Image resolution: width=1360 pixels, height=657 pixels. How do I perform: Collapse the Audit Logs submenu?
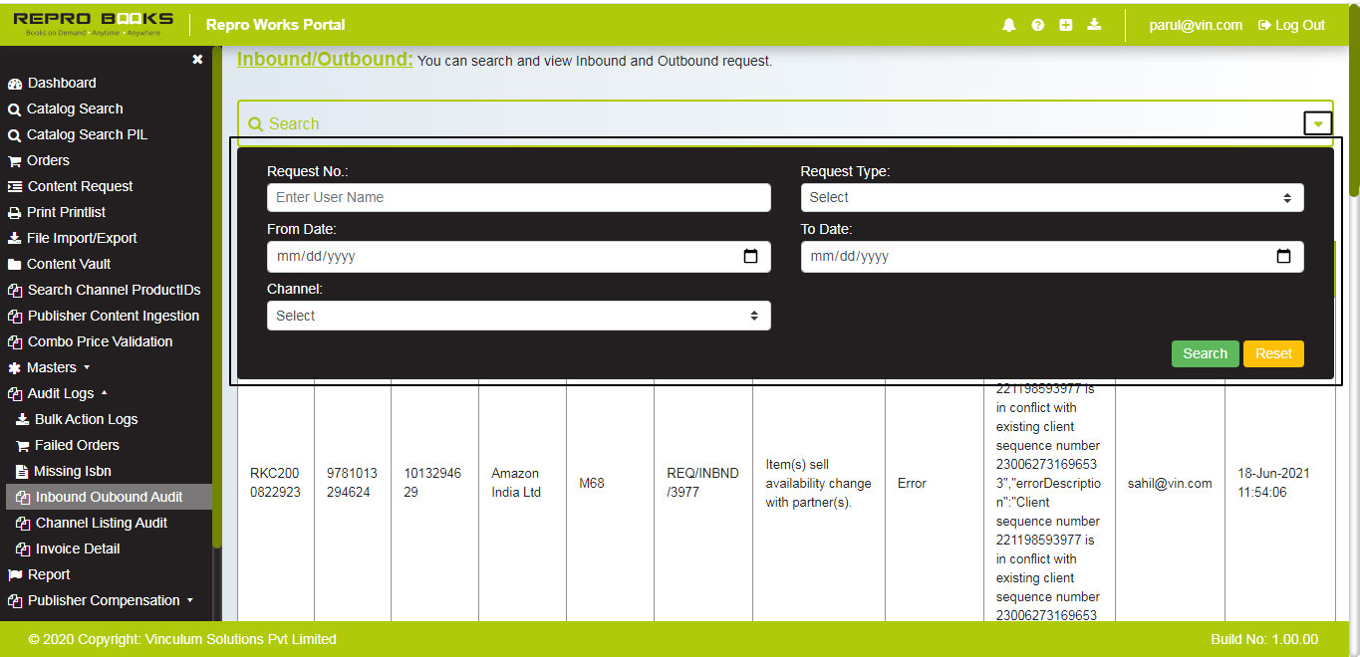[60, 393]
